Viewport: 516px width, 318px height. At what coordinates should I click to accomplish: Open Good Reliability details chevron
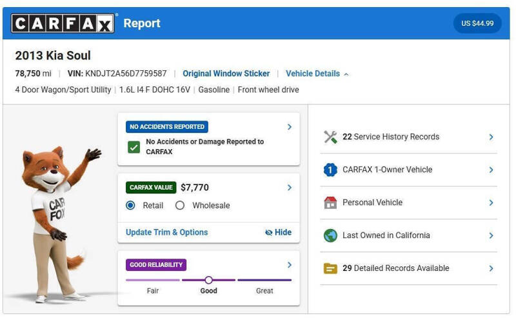click(x=289, y=264)
